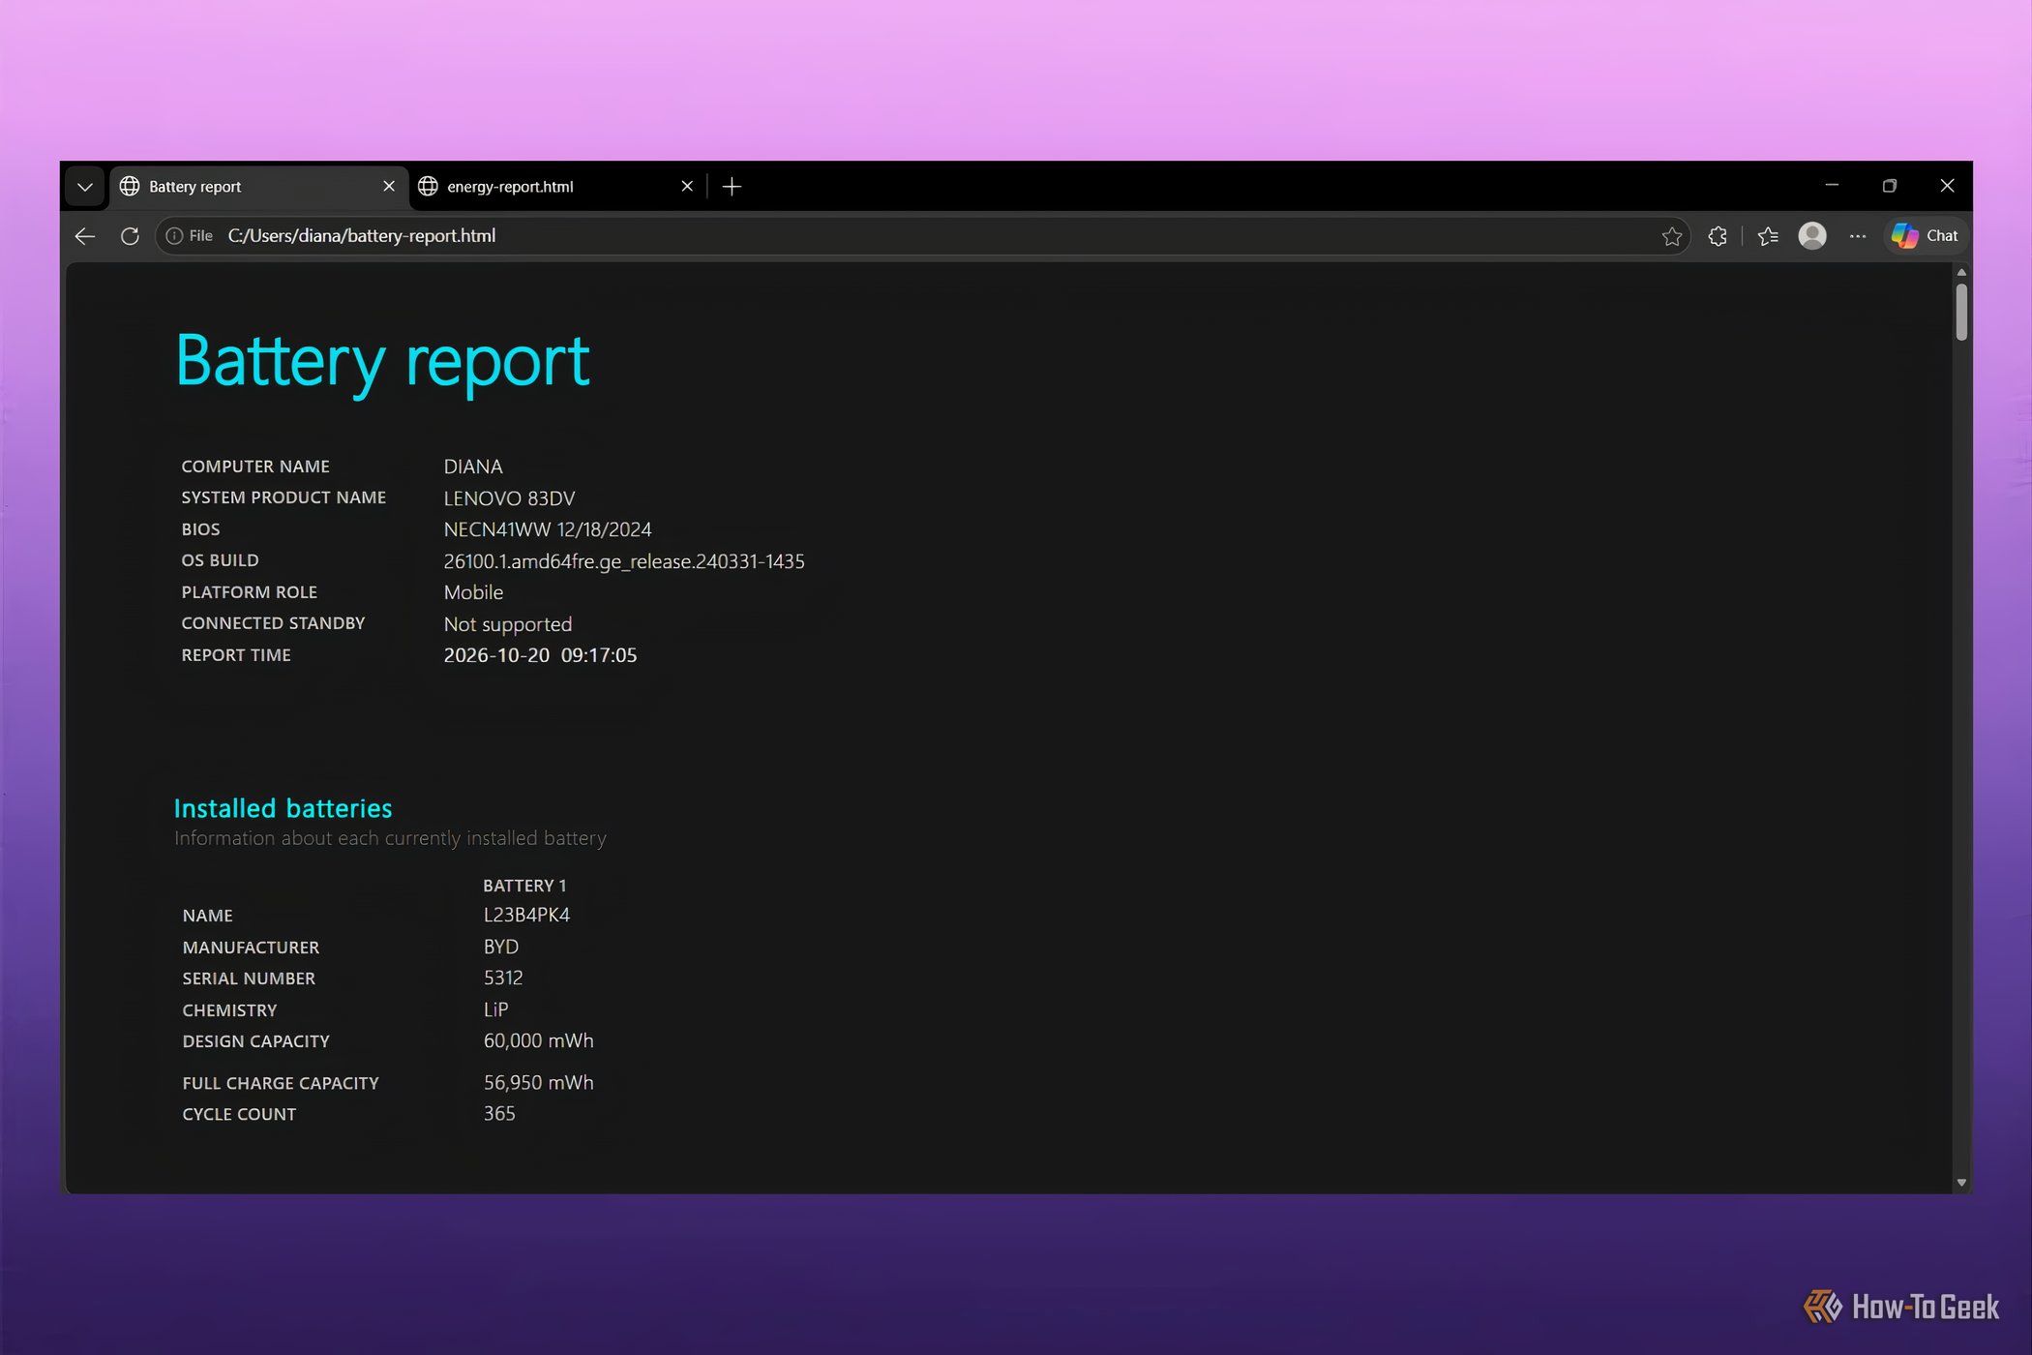Click the DESIGN CAPACITY label
2032x1355 pixels.
coord(255,1041)
